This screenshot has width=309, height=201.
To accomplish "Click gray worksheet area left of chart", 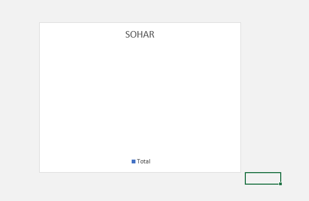I will [20, 98].
